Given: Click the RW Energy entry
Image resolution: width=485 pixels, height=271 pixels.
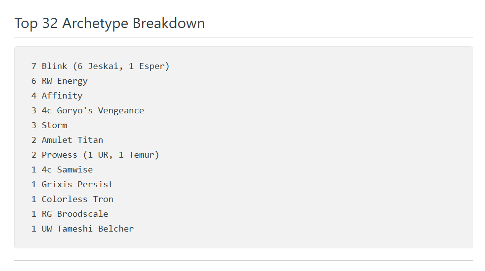Looking at the screenshot, I should click(x=64, y=81).
